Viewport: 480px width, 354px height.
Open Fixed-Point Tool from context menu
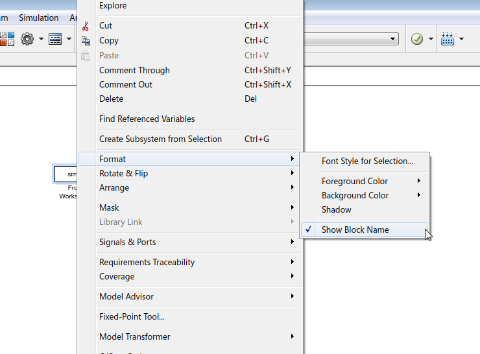click(132, 316)
